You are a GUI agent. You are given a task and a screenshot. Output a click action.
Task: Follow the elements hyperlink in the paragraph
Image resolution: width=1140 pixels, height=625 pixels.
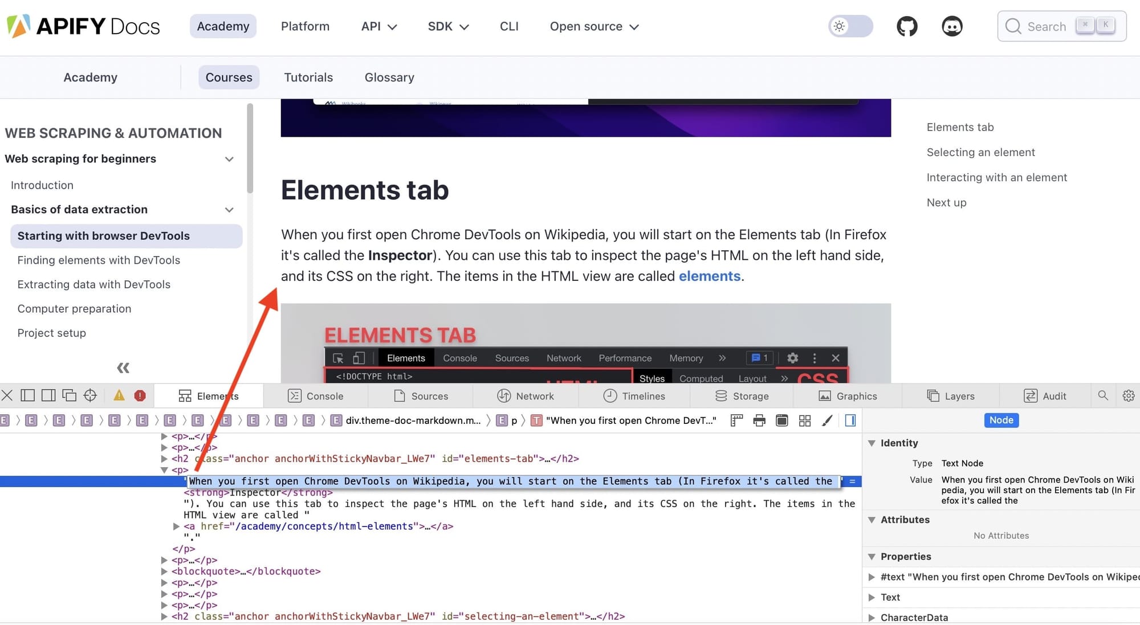coord(709,276)
